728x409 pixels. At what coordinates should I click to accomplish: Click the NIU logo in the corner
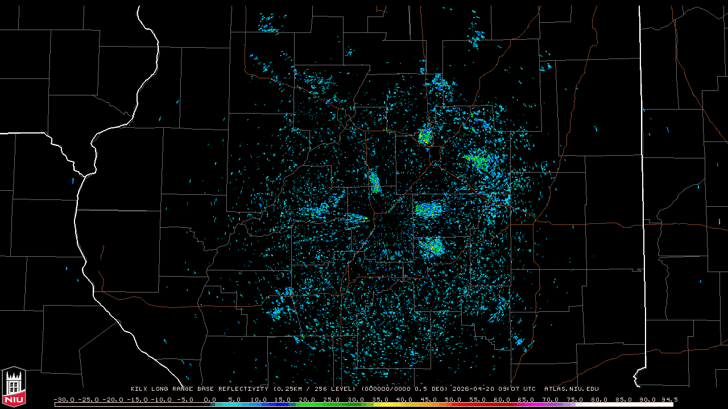click(x=14, y=387)
